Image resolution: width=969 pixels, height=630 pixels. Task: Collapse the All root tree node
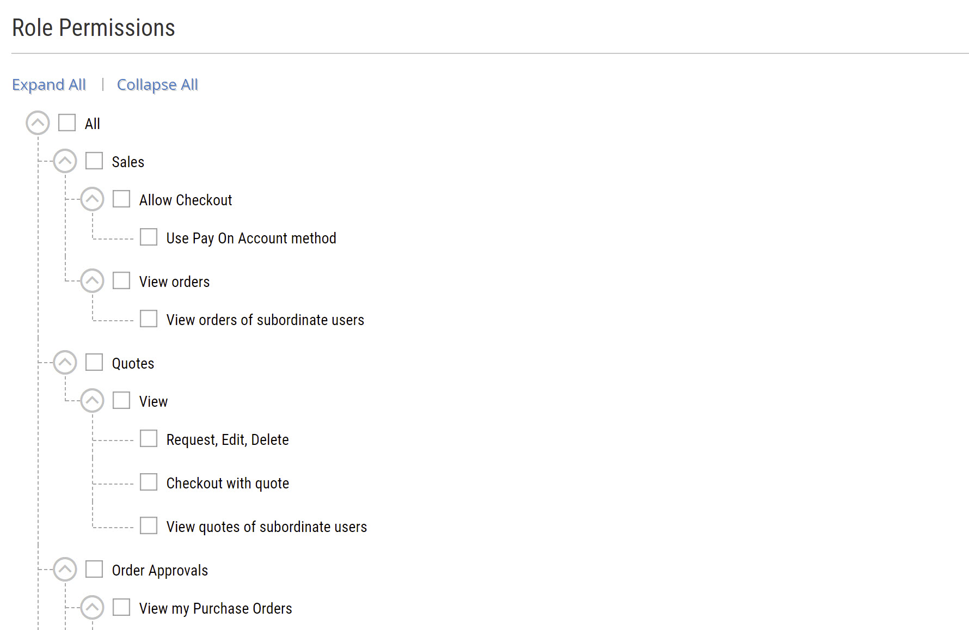[38, 123]
